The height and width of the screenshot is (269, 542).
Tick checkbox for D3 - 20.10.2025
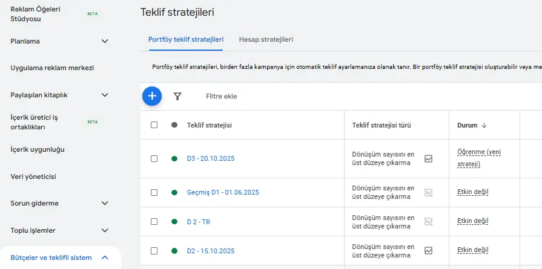point(154,158)
